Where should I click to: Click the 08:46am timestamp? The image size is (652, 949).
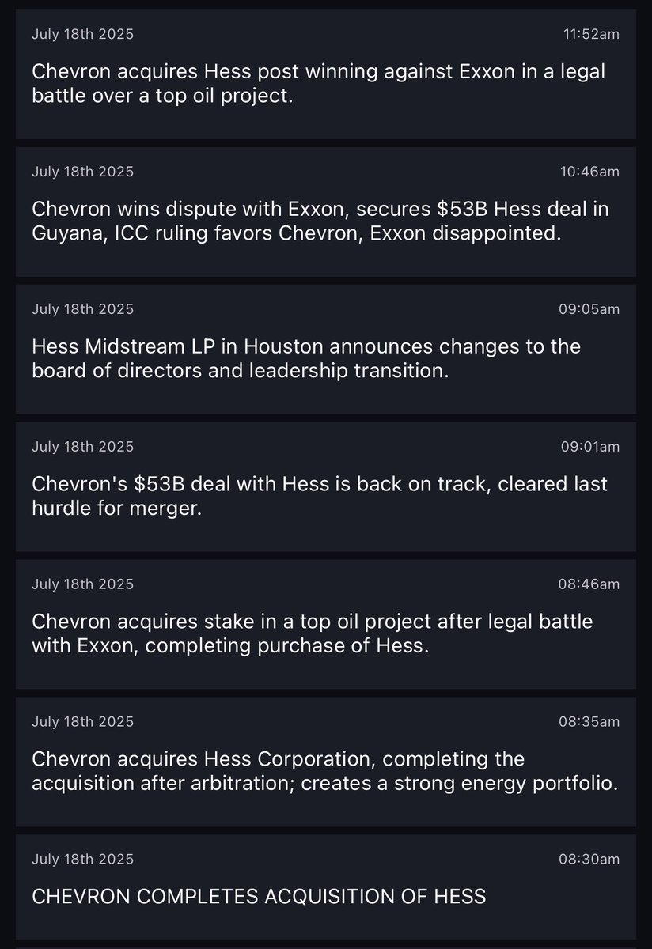[590, 584]
